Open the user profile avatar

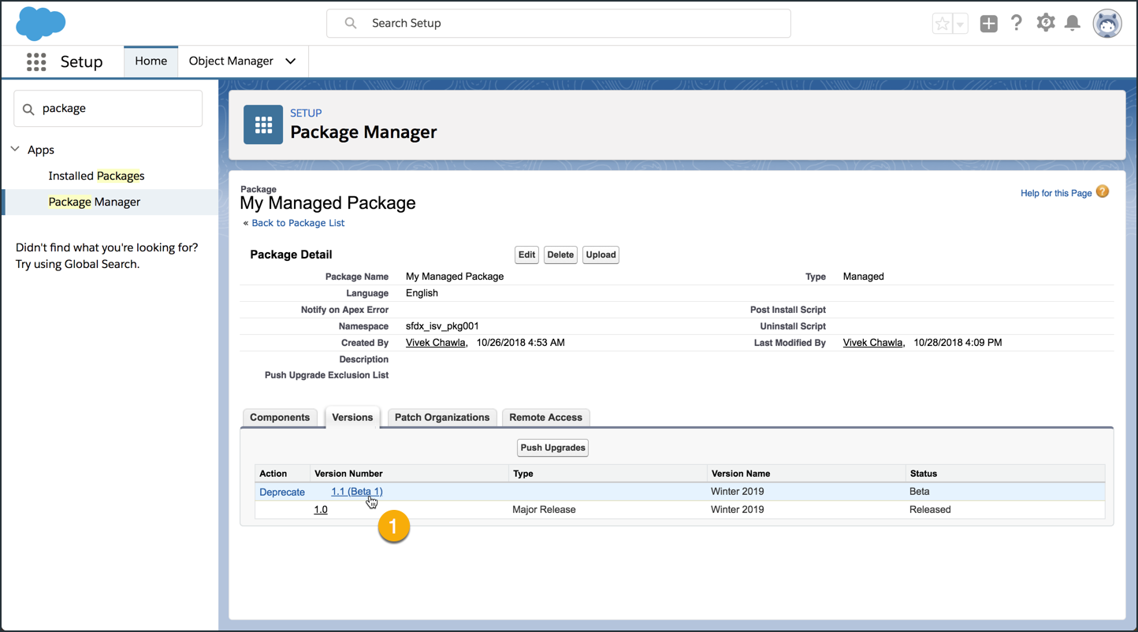(1106, 24)
